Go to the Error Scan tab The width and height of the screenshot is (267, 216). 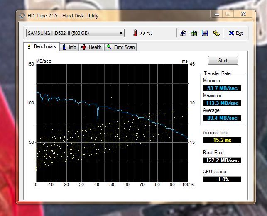120,47
